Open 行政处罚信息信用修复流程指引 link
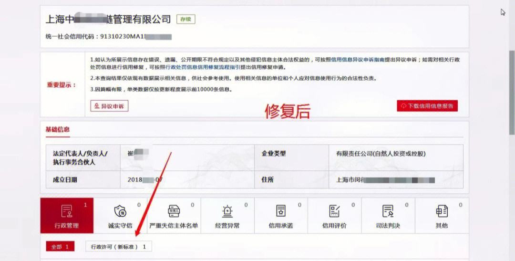Image resolution: width=515 pixels, height=261 pixels. 203,67
